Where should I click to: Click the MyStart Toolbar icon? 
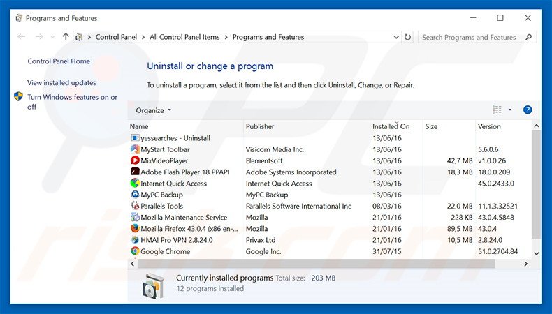pyautogui.click(x=135, y=149)
